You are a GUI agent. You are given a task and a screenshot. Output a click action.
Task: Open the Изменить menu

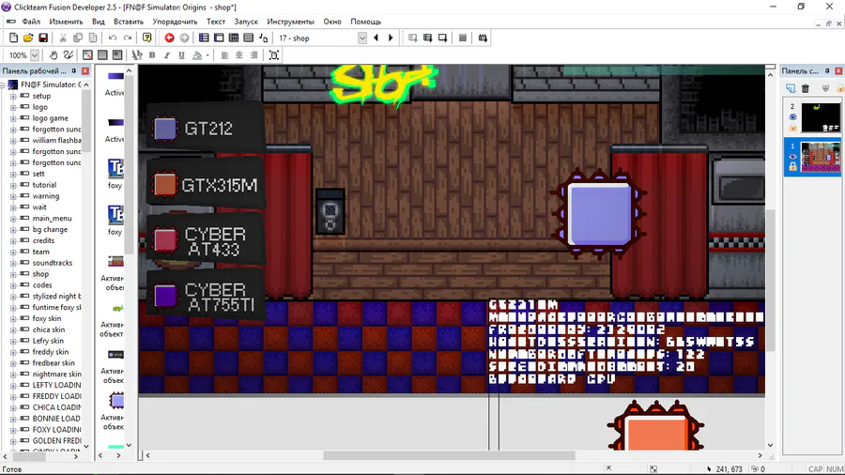66,22
